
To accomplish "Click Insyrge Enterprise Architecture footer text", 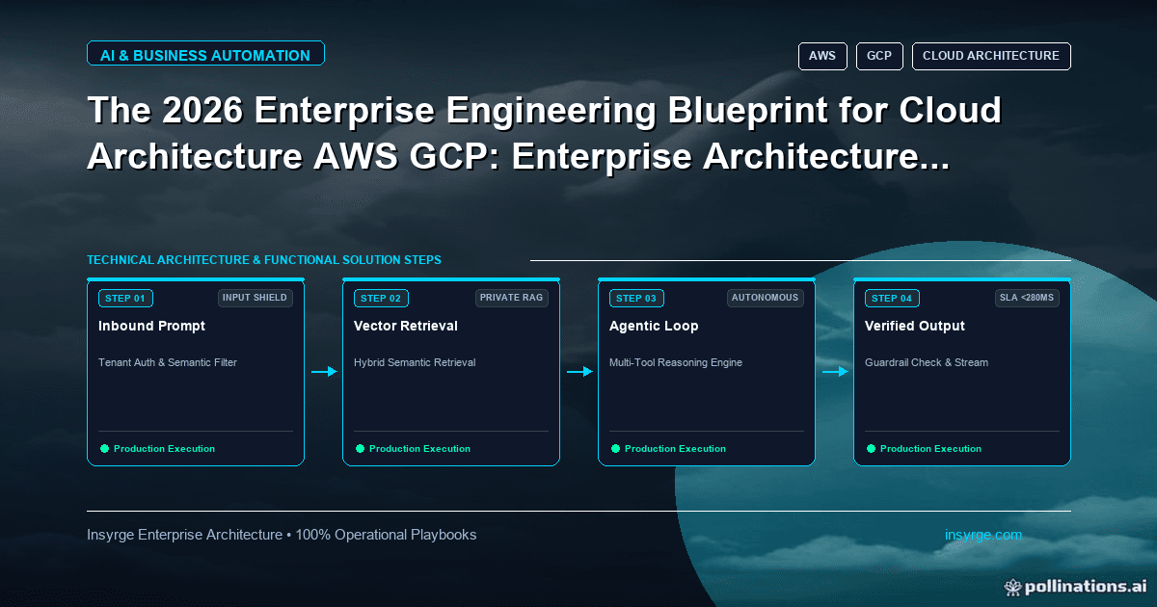I will 282,535.
